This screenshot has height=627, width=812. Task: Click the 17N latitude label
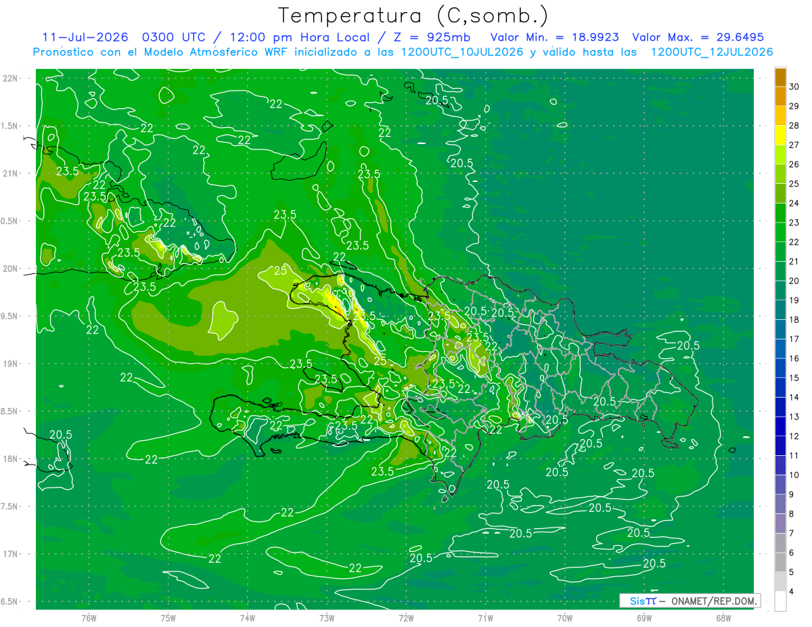coord(11,554)
